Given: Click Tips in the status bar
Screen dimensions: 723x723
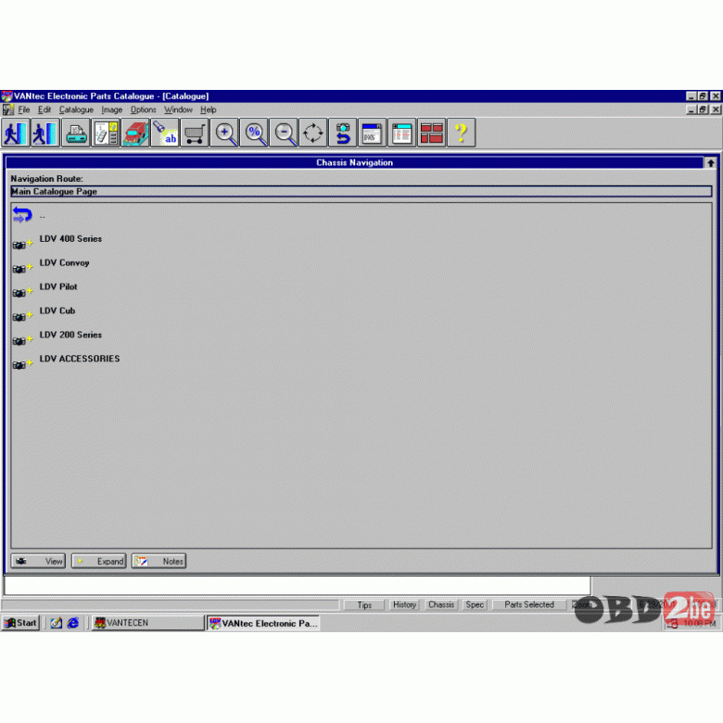Looking at the screenshot, I should (x=364, y=605).
